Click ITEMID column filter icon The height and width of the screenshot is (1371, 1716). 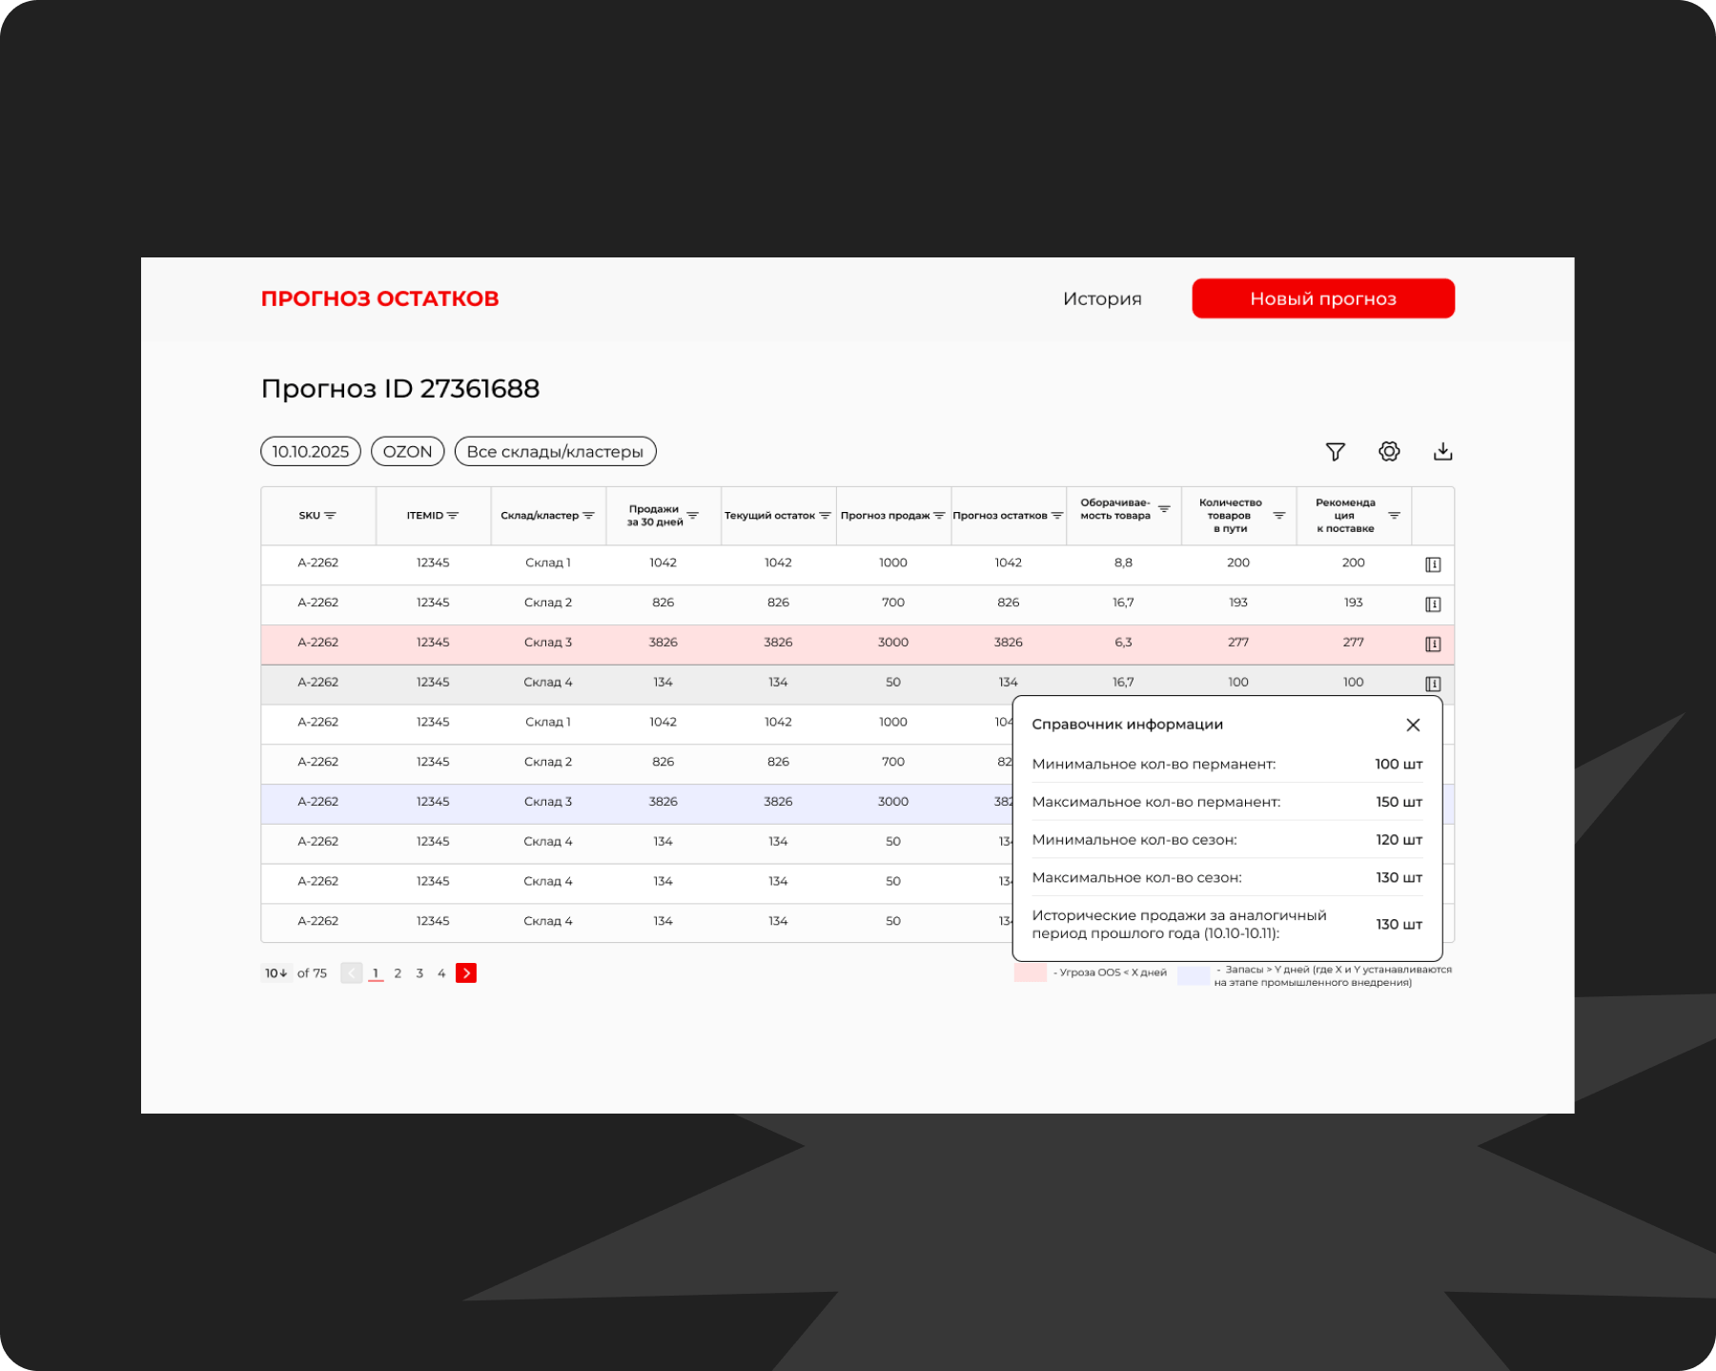tap(453, 516)
